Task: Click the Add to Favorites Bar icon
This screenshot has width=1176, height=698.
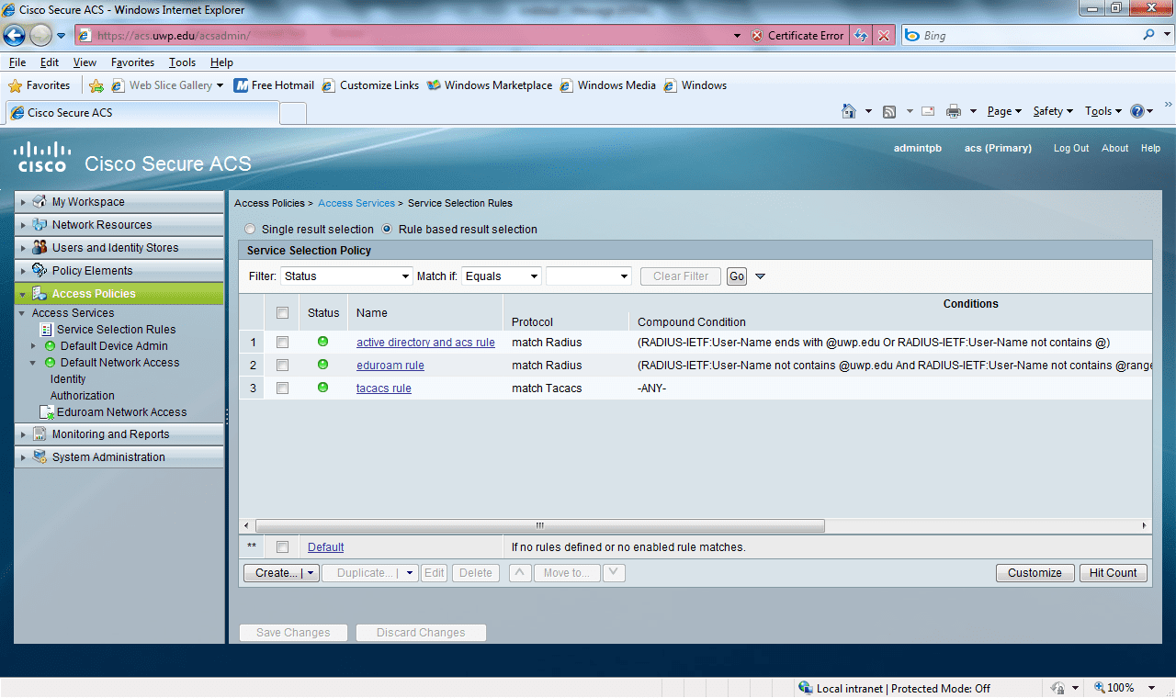Action: pos(96,85)
